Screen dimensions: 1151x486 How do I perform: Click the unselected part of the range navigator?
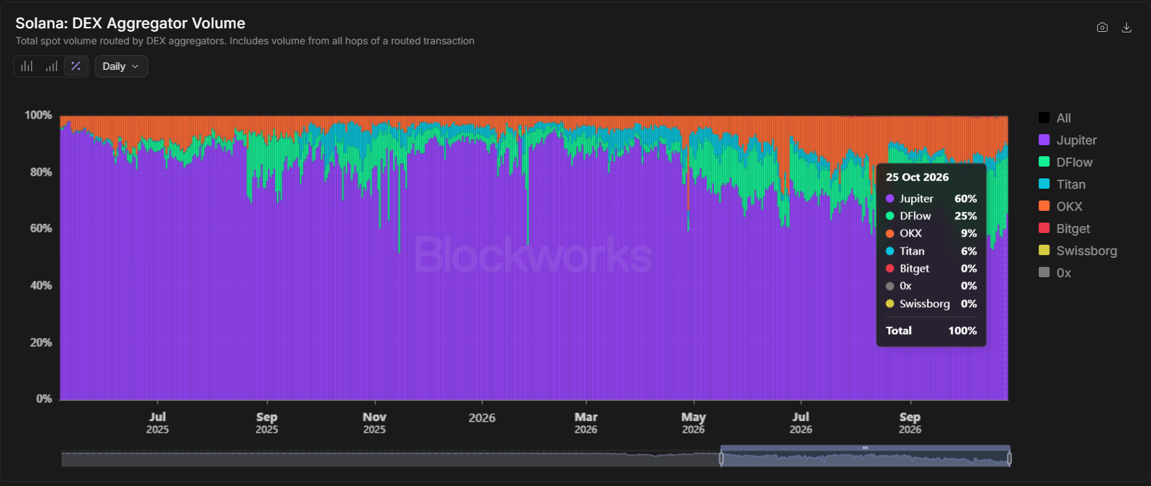point(391,458)
